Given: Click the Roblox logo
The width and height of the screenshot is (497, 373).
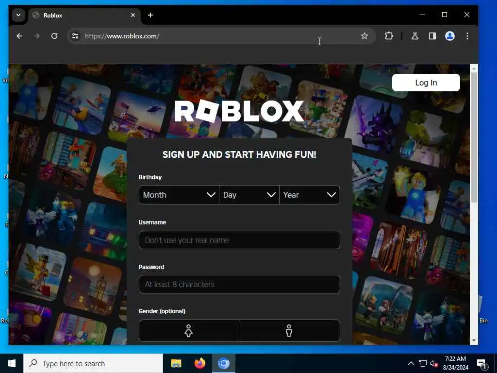Looking at the screenshot, I should (239, 111).
